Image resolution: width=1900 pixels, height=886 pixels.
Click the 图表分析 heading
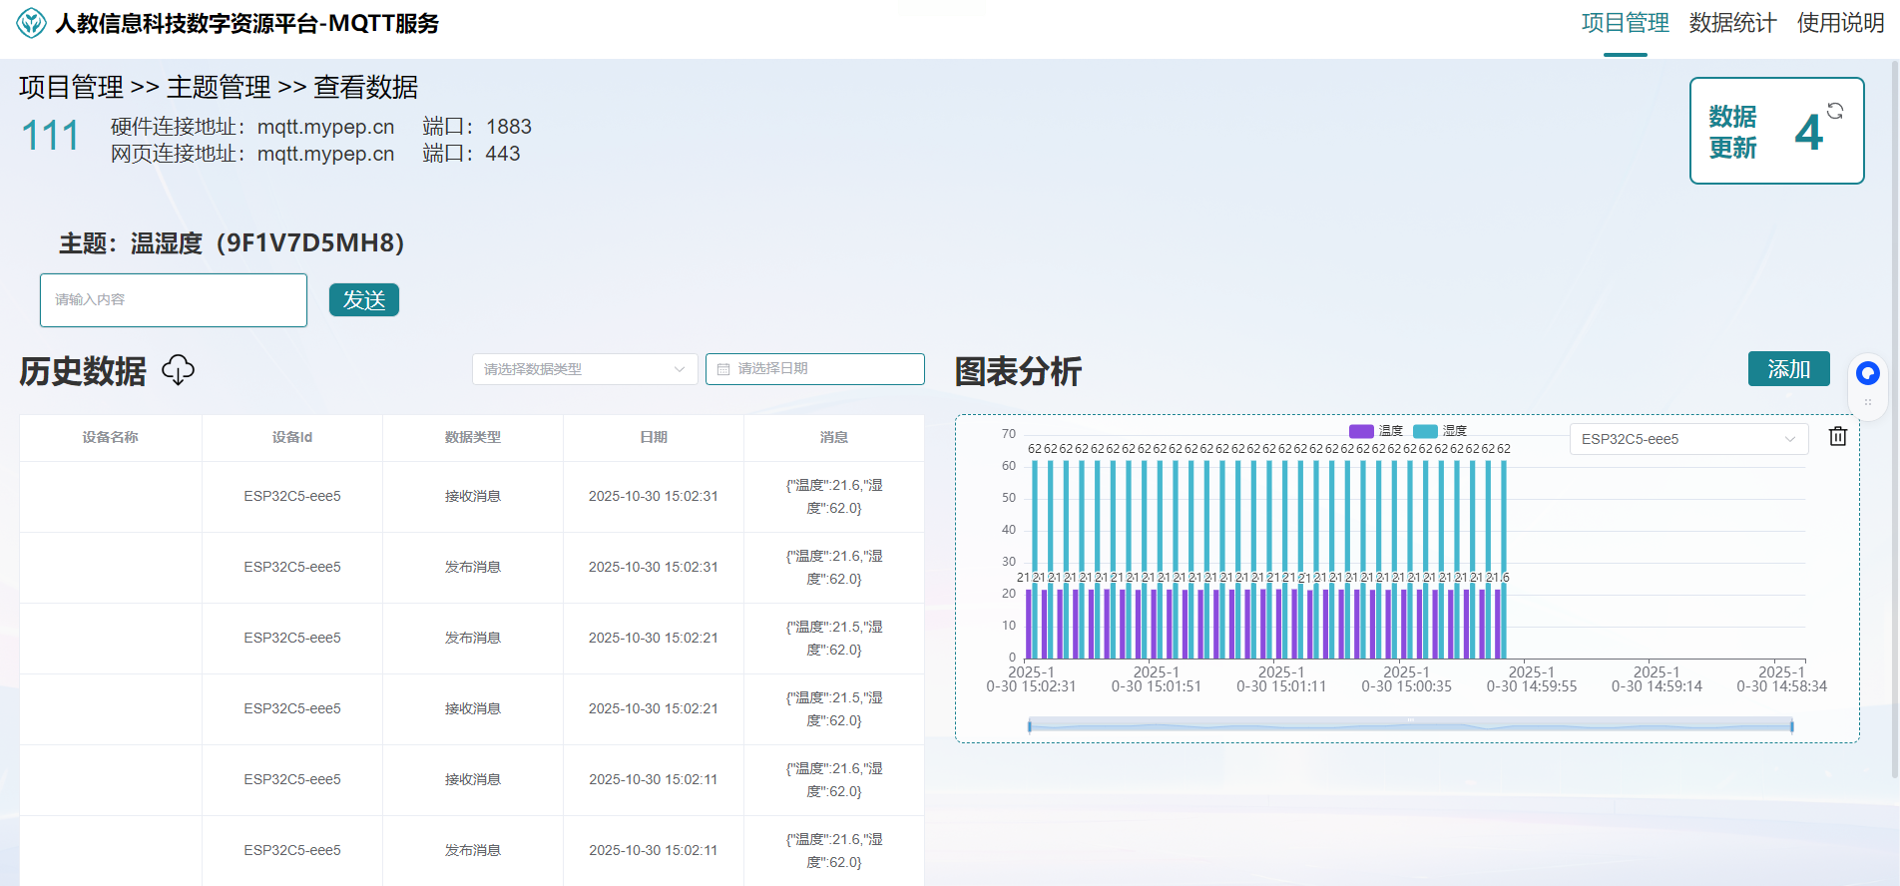pyautogui.click(x=1018, y=371)
